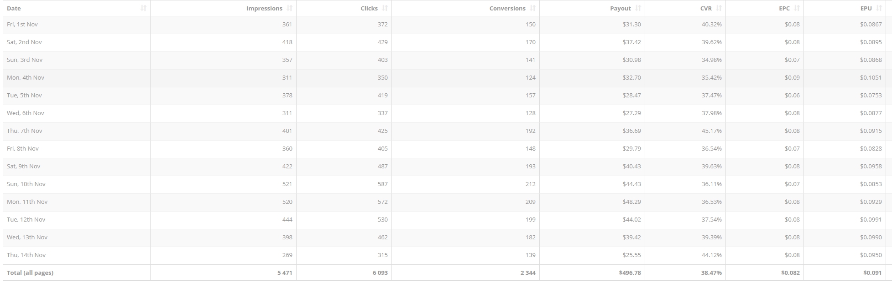Viewport: 892px width, 283px height.
Task: Select the 521 impressions value
Action: 287,184
